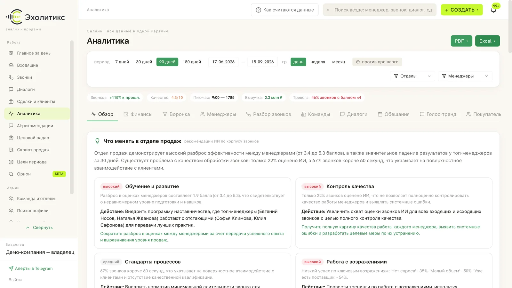Click the lightbulb icon near Что менять
The width and height of the screenshot is (512, 288).
(x=97, y=141)
